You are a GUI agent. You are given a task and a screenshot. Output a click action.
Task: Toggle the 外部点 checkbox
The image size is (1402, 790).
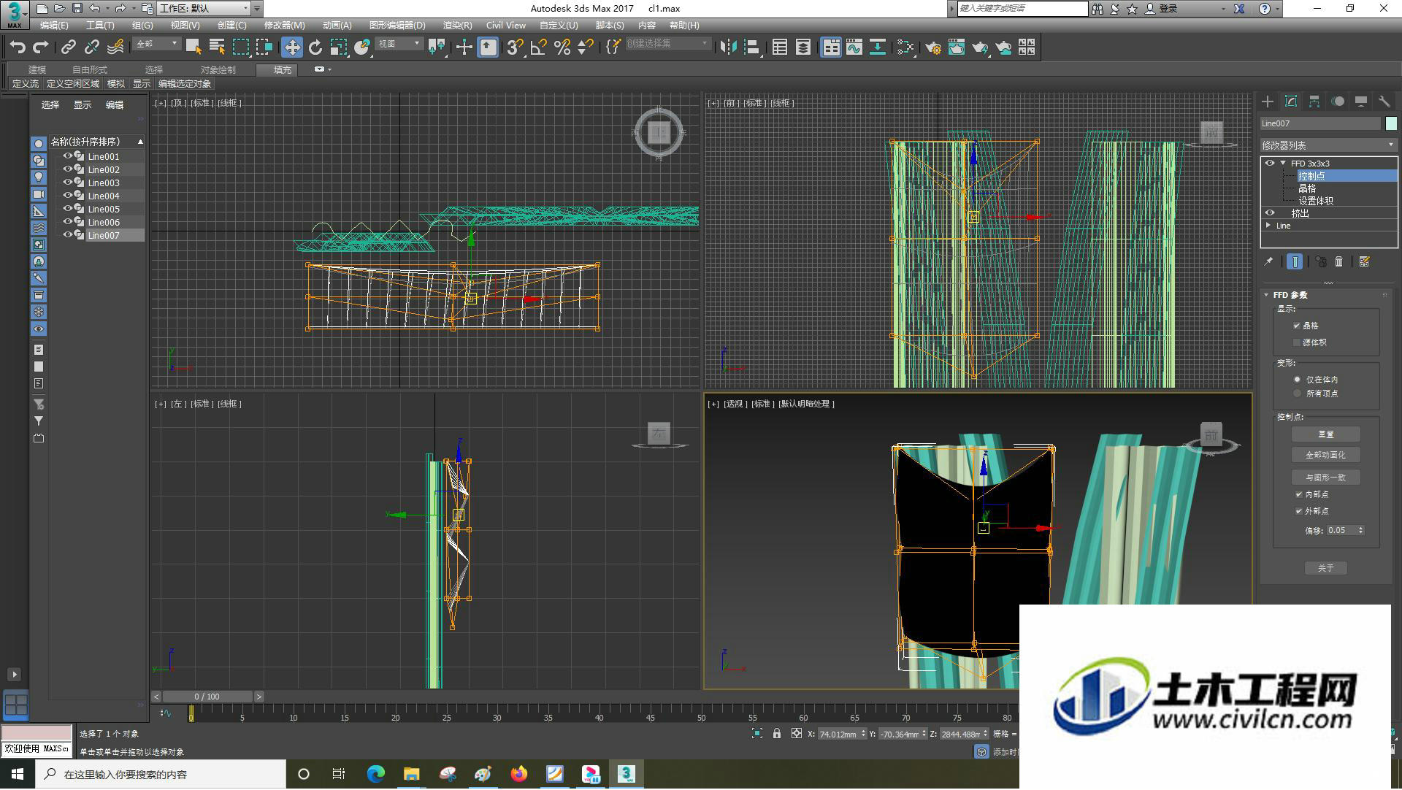coord(1298,511)
